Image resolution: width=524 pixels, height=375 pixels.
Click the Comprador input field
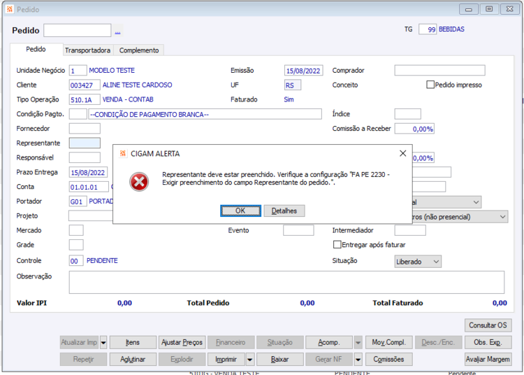pyautogui.click(x=439, y=70)
